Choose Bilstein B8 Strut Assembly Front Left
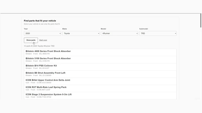This screenshot has width=202, height=113. tap(100, 74)
